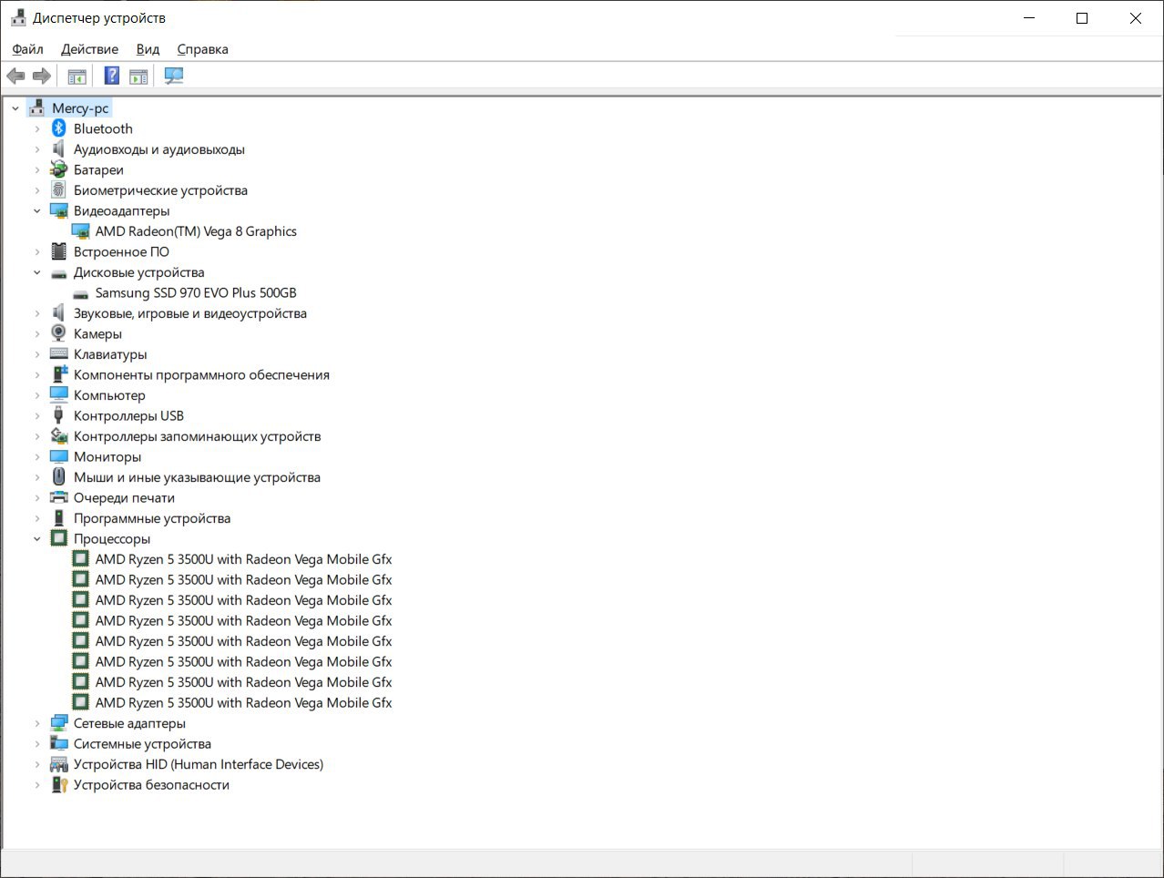Expand the Bluetooth category
The height and width of the screenshot is (878, 1164).
(37, 128)
